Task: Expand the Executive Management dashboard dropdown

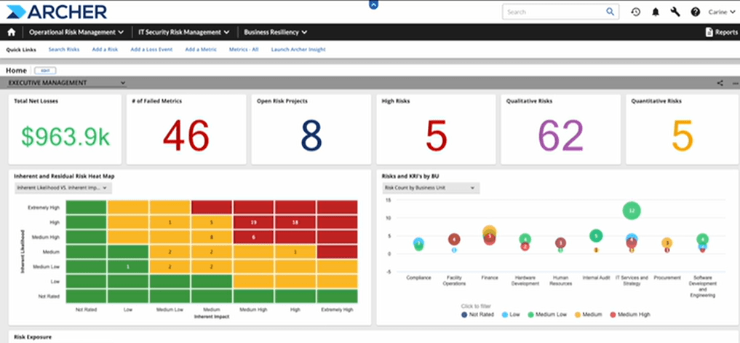Action: coord(67,83)
